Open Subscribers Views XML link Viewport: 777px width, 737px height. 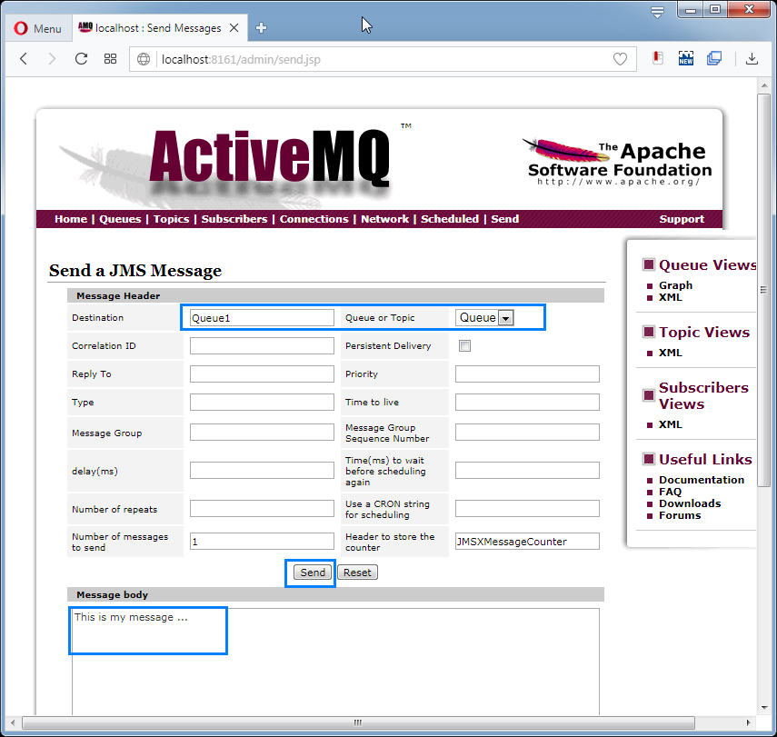(x=671, y=424)
